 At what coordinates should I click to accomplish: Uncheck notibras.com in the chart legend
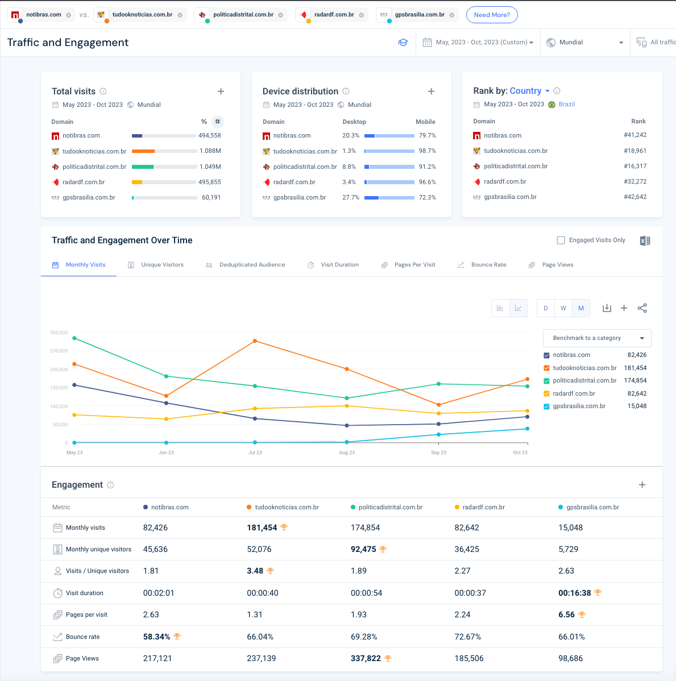546,355
